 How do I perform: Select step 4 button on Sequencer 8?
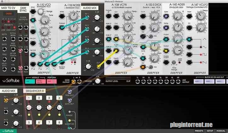(59, 98)
